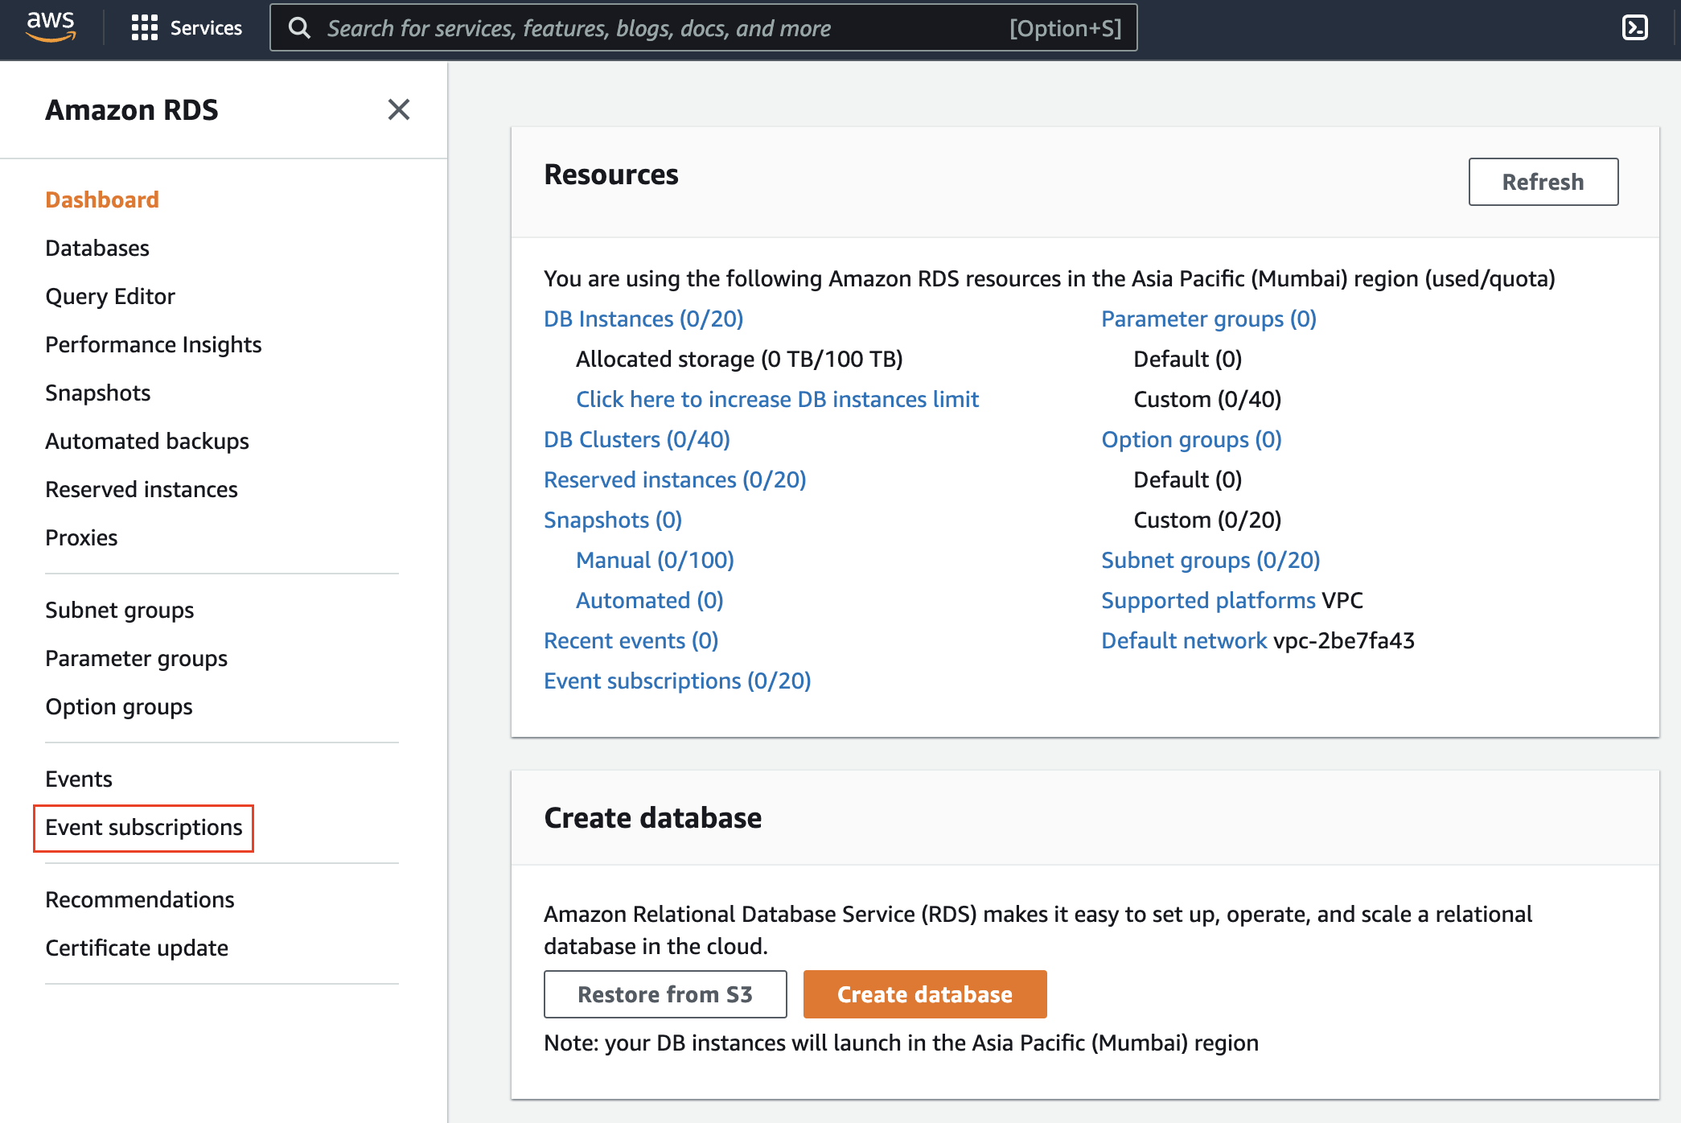The image size is (1681, 1123).
Task: Select Databases in the sidebar
Action: click(97, 248)
